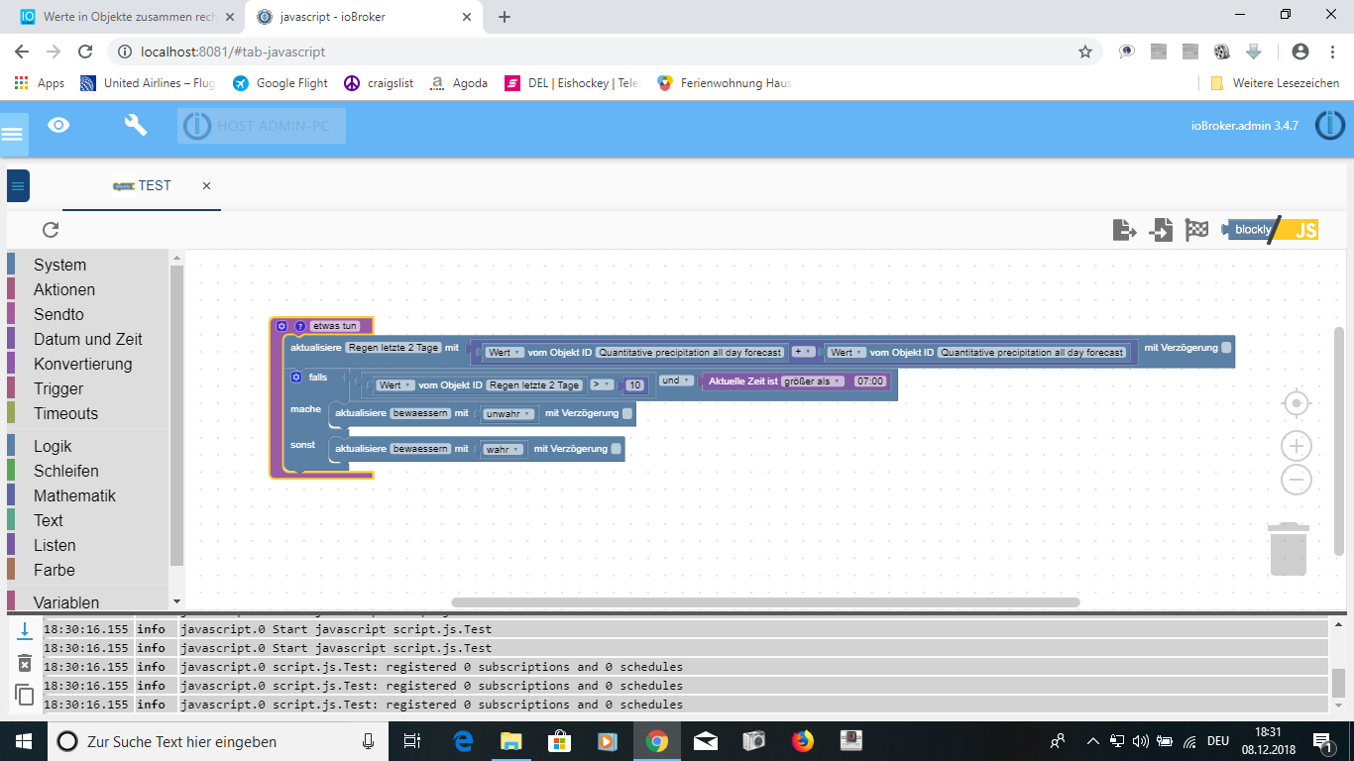
Task: Open the Datum und Zeit category
Action: 88,339
